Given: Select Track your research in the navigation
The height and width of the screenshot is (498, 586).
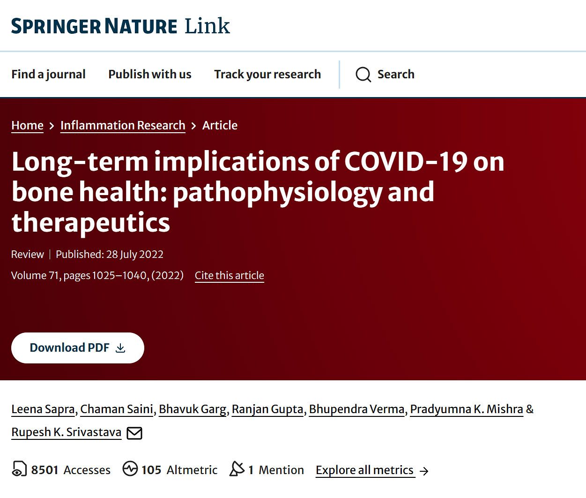Looking at the screenshot, I should (x=267, y=74).
